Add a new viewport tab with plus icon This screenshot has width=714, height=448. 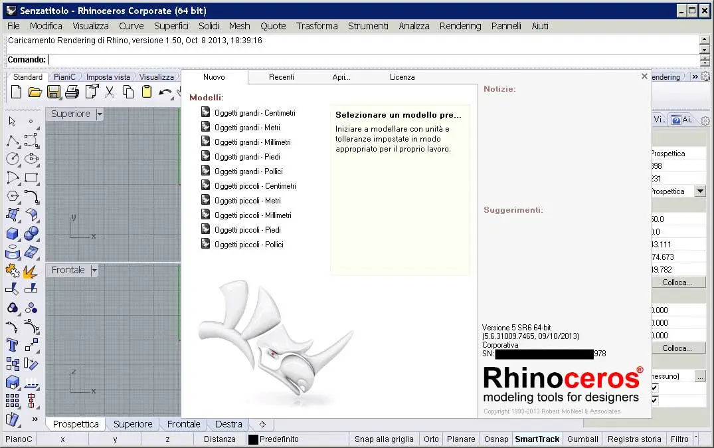[263, 424]
